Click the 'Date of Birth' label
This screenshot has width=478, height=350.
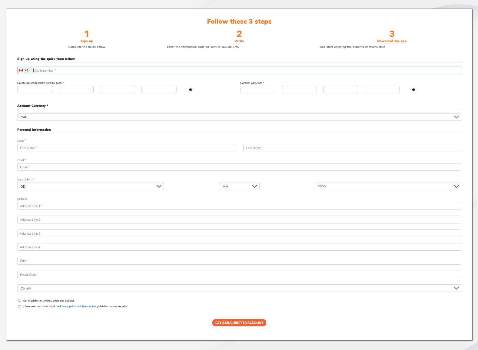(x=26, y=180)
